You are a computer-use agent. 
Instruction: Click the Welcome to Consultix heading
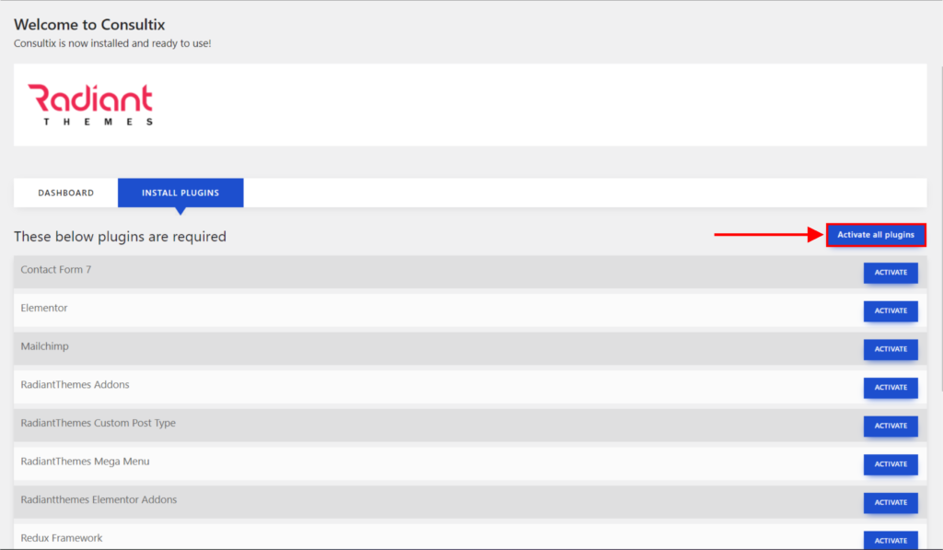89,25
